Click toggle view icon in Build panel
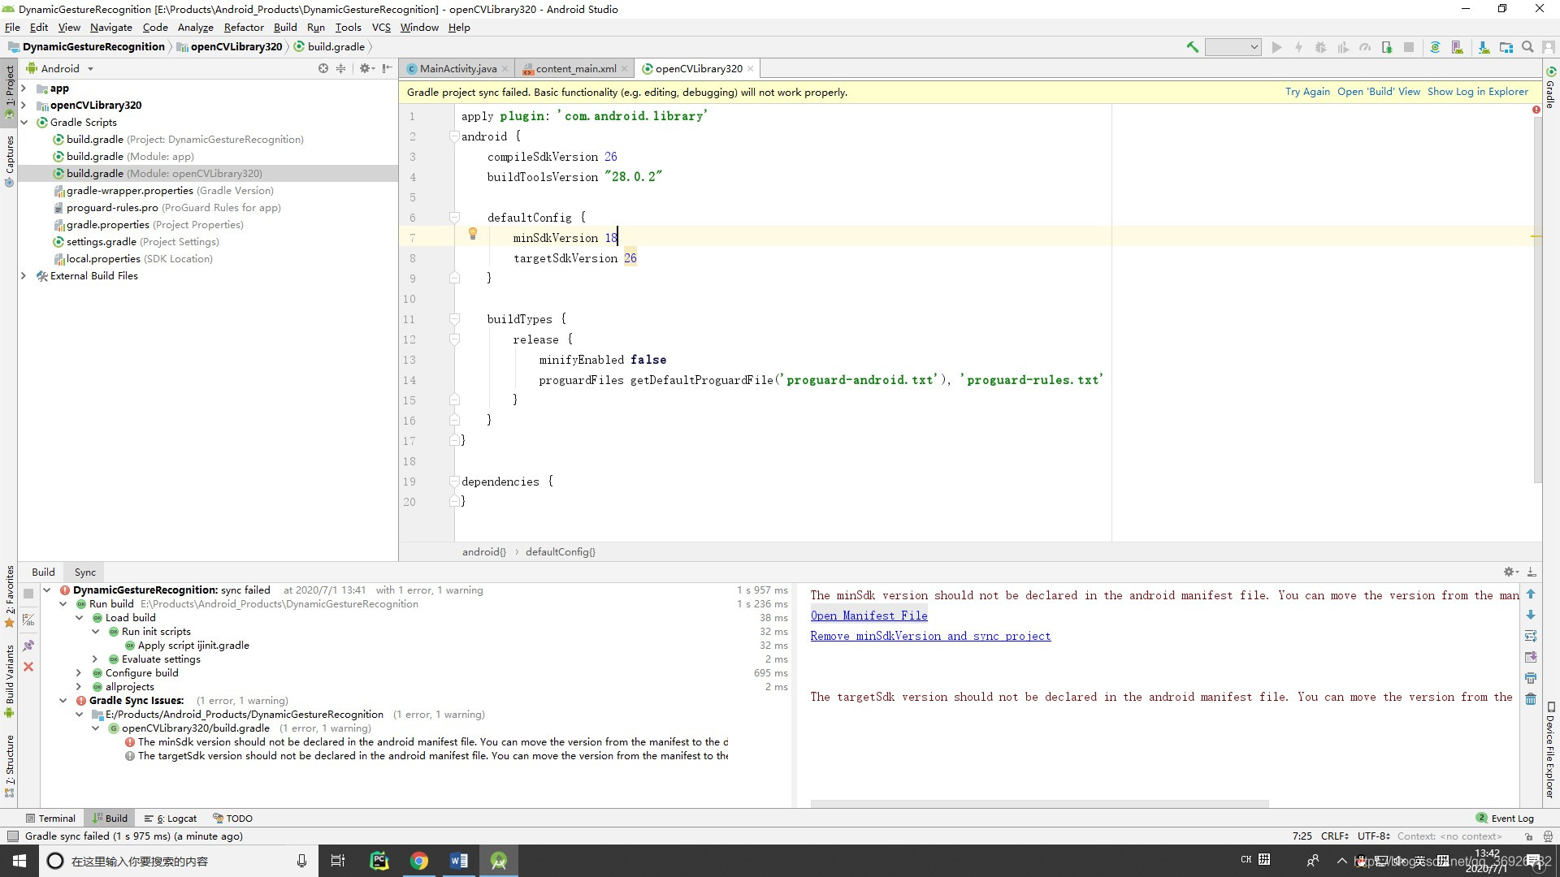 (28, 620)
